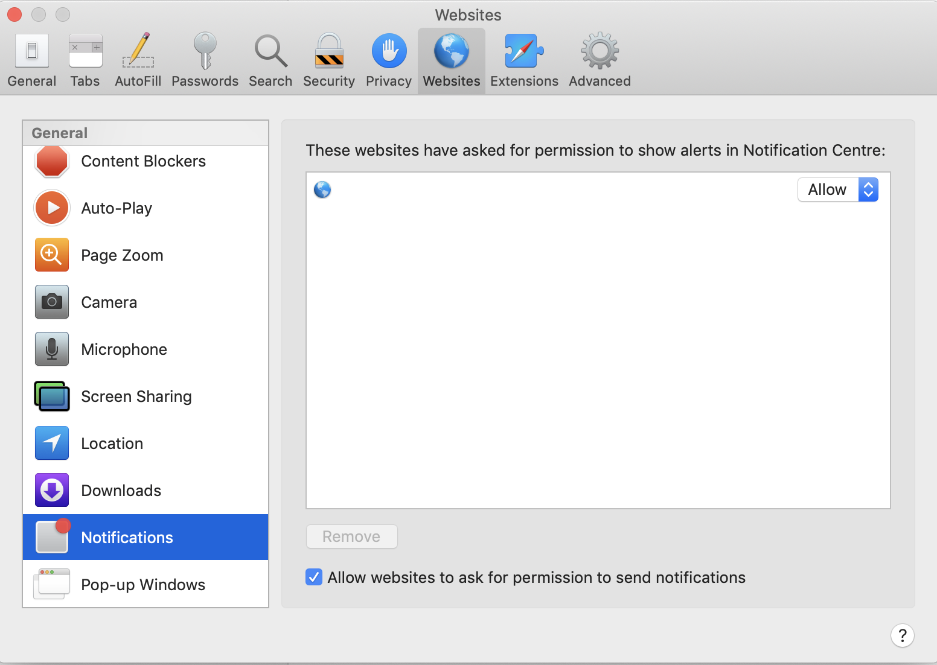
Task: Click the Remove button
Action: click(351, 536)
